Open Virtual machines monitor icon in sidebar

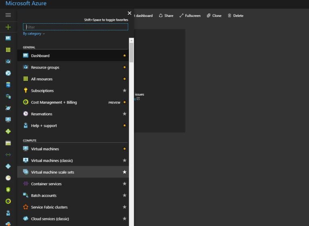8,120
